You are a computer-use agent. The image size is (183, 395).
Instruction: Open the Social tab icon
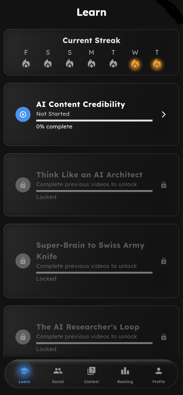pos(58,371)
